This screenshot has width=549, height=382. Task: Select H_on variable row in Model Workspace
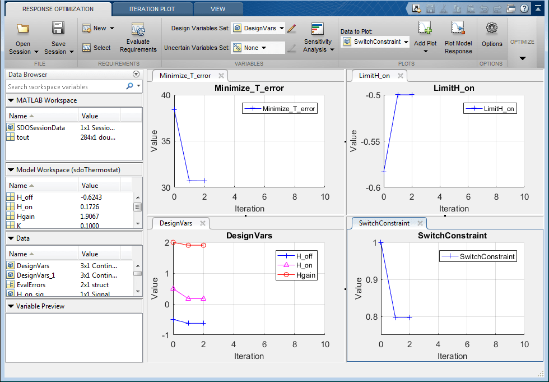[x=69, y=207]
